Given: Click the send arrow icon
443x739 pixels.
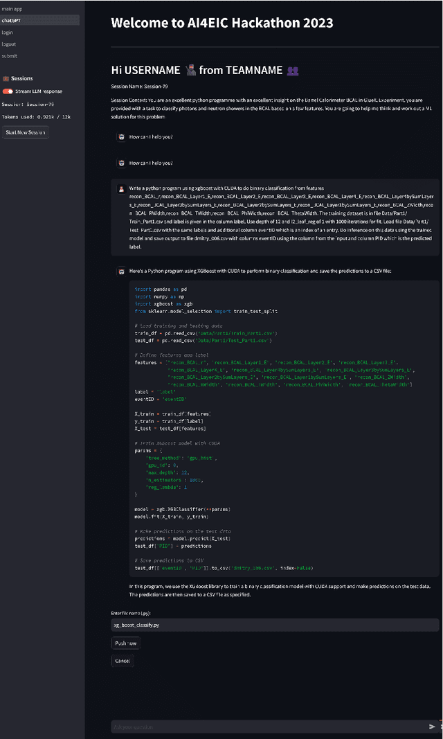Looking at the screenshot, I should [433, 727].
